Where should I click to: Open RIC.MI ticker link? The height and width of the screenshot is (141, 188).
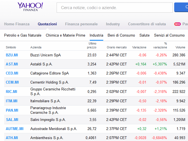(x=12, y=92)
